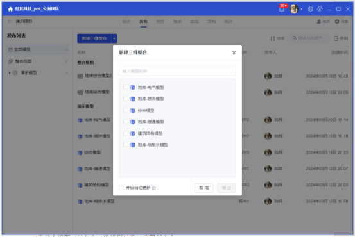Click the 地库-给排水模型 name in background list
This screenshot has width=355, height=237.
point(100,201)
